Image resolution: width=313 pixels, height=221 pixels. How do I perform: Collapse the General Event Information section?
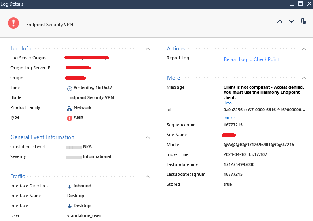148,137
